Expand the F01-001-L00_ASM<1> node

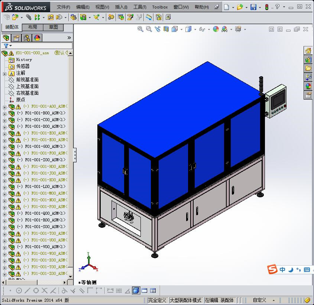click(x=4, y=188)
